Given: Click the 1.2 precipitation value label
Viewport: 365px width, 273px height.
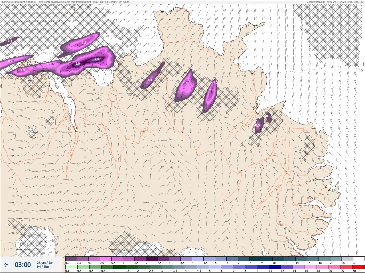Looking at the screenshot, I should click(x=84, y=43).
